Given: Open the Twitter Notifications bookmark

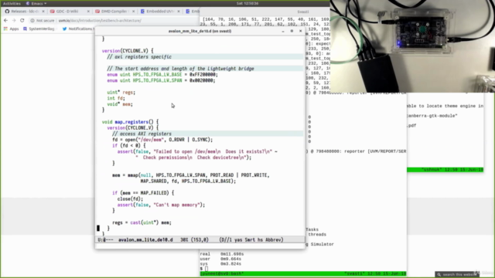Looking at the screenshot, I should (77, 29).
